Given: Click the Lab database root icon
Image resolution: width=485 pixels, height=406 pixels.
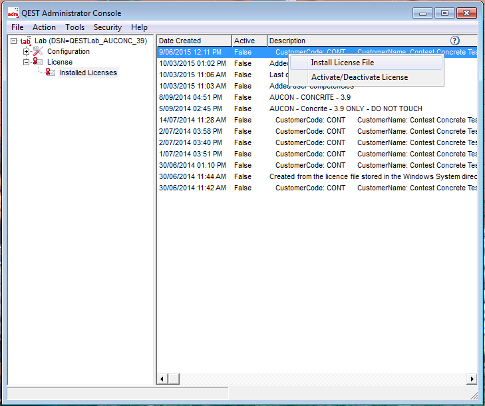Looking at the screenshot, I should click(26, 41).
